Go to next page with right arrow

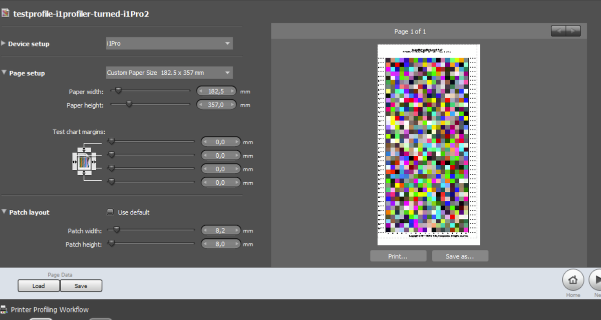coord(573,31)
